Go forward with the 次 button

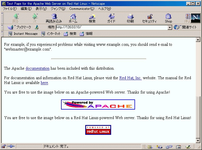(35, 18)
